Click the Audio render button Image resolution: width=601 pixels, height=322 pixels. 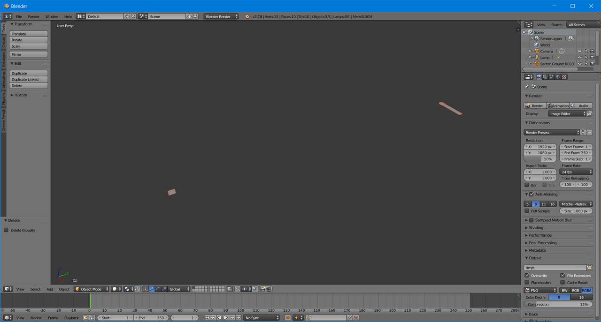coord(581,106)
